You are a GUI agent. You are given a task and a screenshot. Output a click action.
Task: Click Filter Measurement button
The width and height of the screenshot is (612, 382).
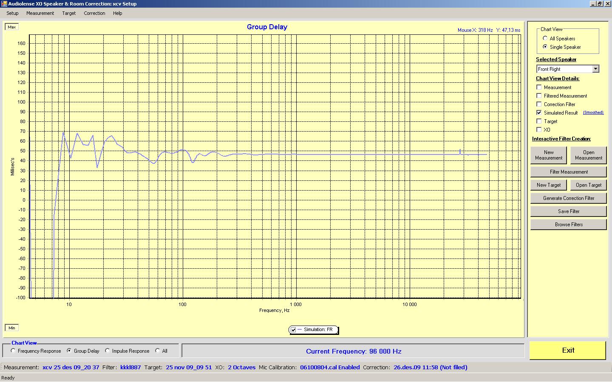point(569,172)
